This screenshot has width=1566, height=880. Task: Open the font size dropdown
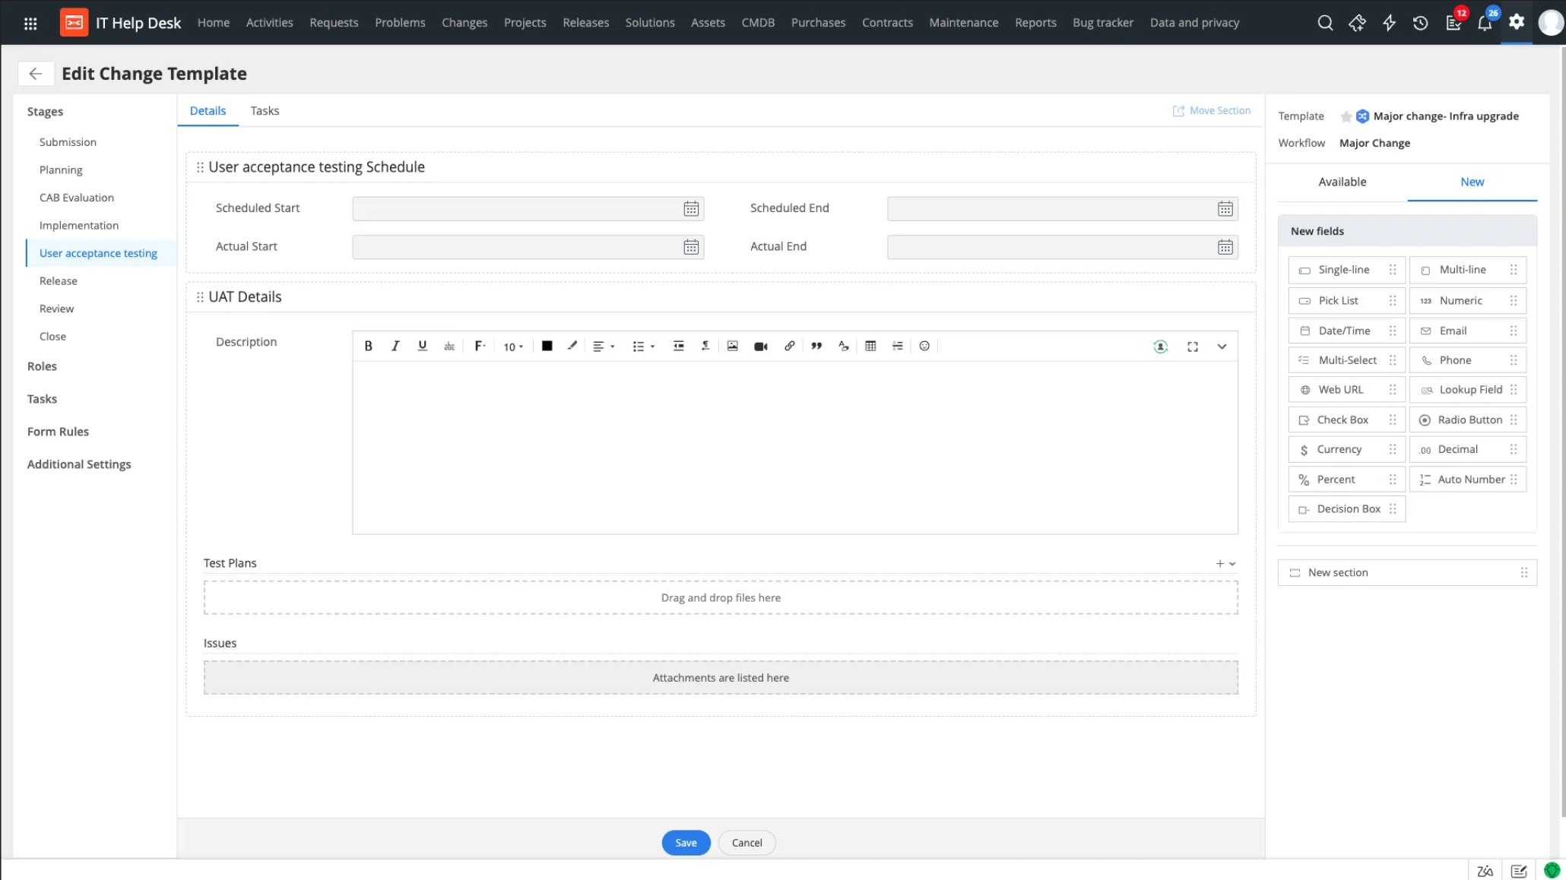click(x=513, y=347)
